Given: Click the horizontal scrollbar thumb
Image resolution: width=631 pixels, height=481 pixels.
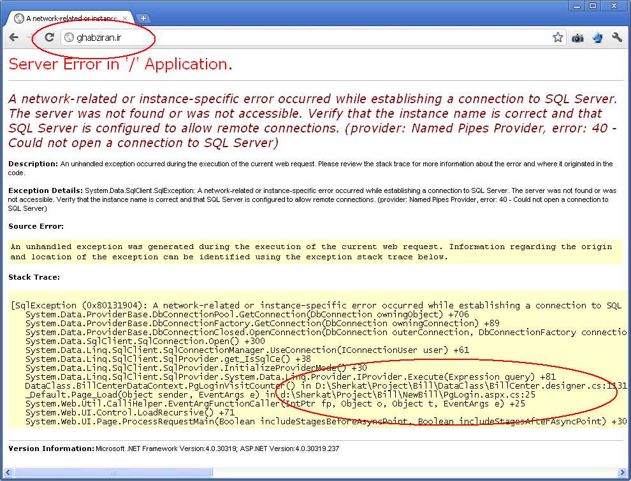Looking at the screenshot, I should (113, 472).
